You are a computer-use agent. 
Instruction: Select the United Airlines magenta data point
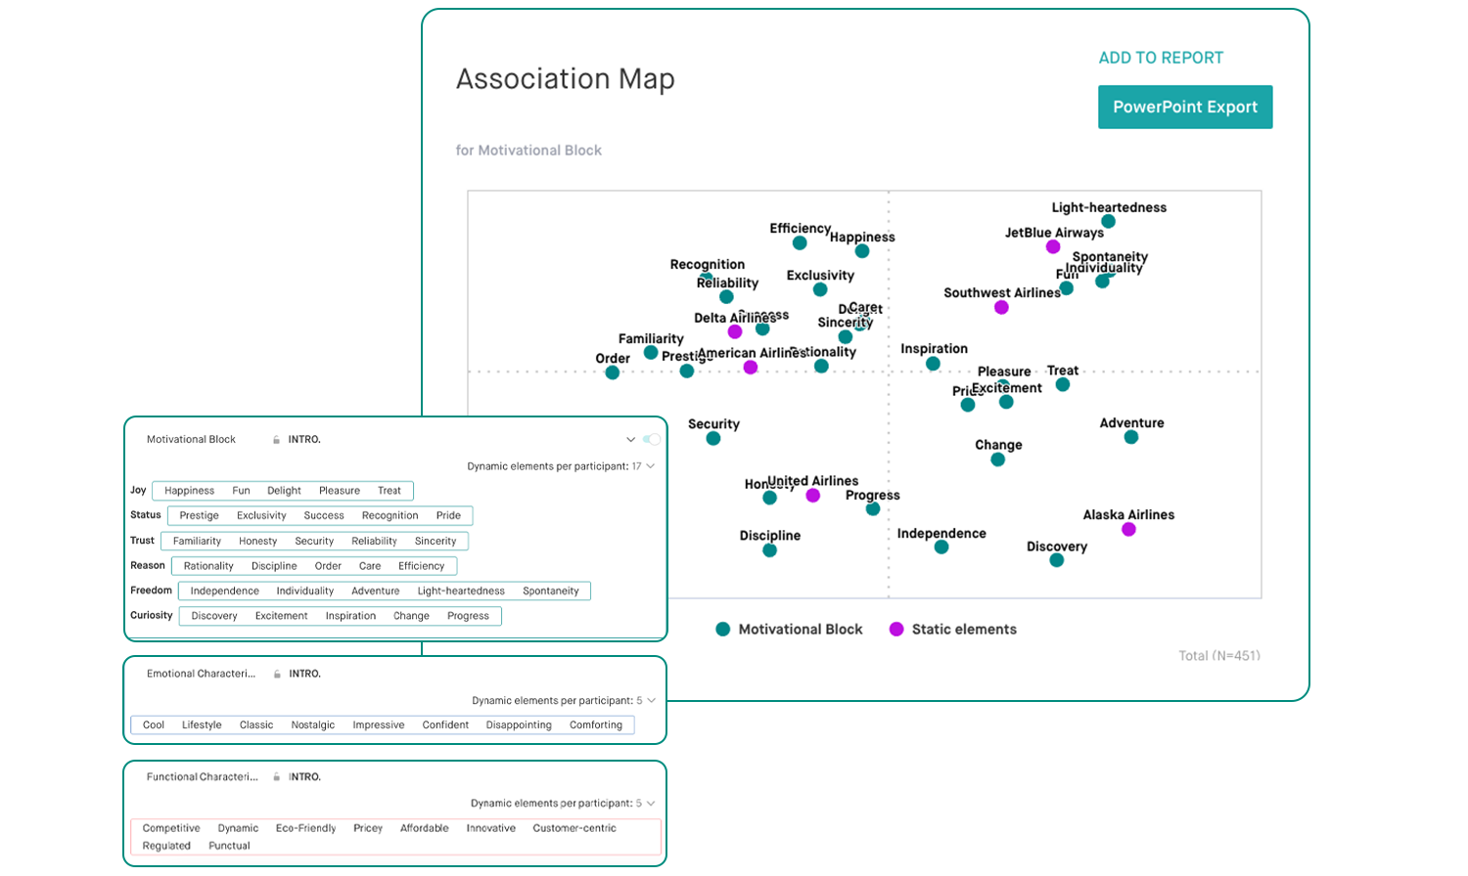coord(812,496)
